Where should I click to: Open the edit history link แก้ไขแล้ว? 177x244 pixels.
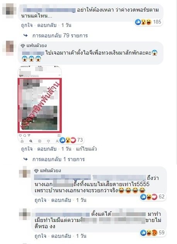click(x=86, y=149)
